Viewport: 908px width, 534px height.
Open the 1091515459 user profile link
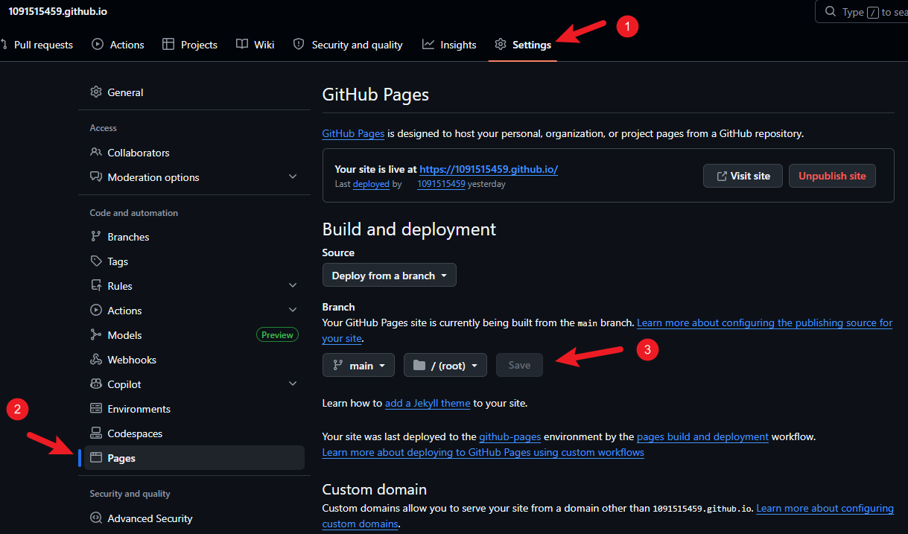point(441,184)
